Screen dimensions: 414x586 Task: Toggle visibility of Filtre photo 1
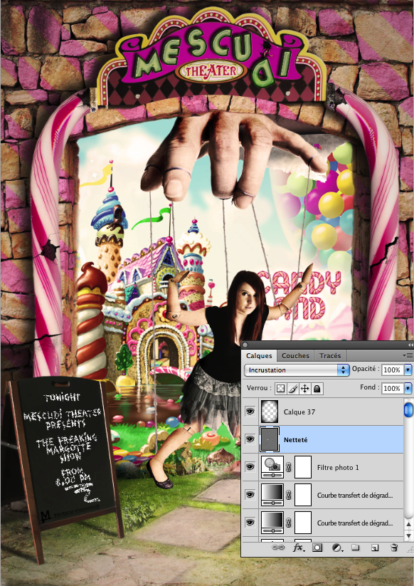tap(250, 467)
